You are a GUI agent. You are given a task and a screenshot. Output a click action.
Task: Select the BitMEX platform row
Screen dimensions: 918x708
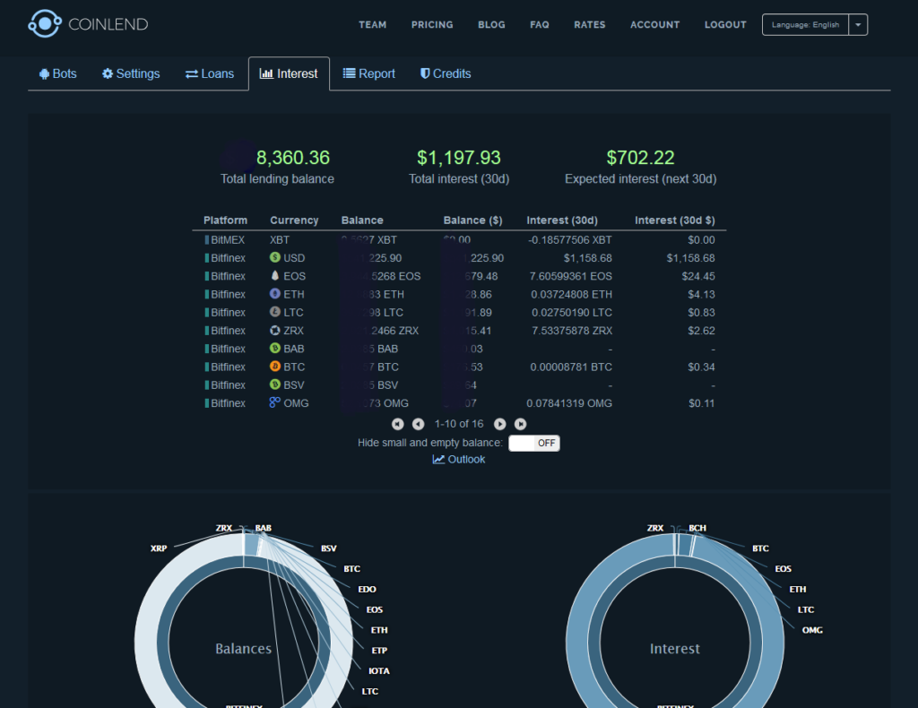tap(459, 240)
